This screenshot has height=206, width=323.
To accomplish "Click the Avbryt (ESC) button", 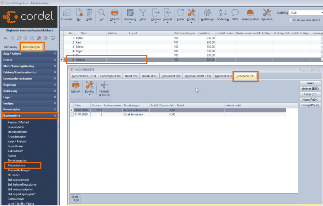I will (x=310, y=89).
